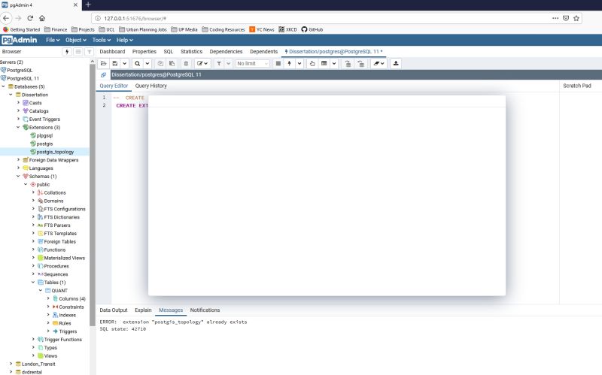Click the Save to Pocket icon
Screen dimensions: 602x375
566,18
